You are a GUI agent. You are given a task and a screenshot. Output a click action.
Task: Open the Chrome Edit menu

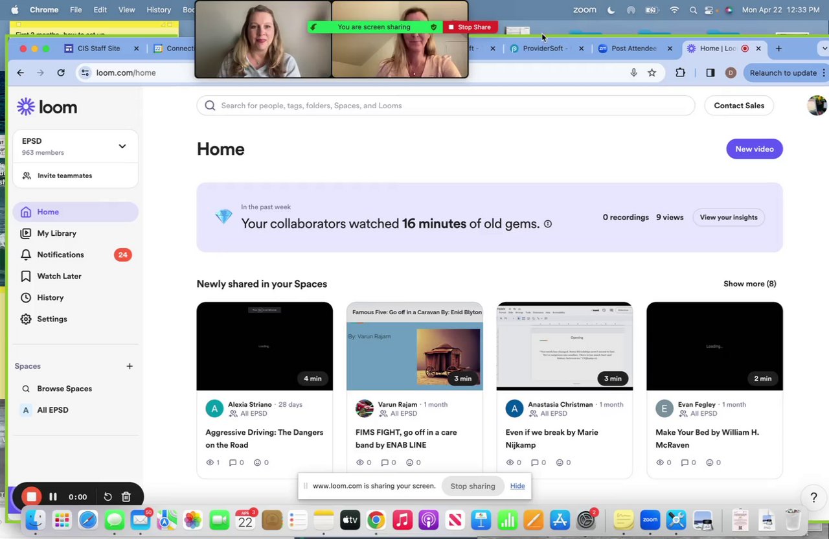tap(100, 10)
